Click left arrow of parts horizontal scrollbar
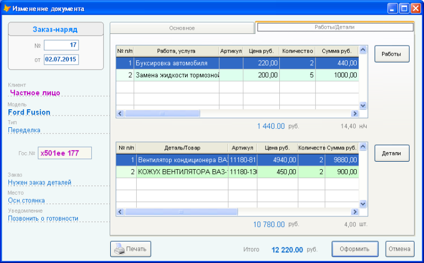The width and height of the screenshot is (424, 263). pyautogui.click(x=120, y=212)
